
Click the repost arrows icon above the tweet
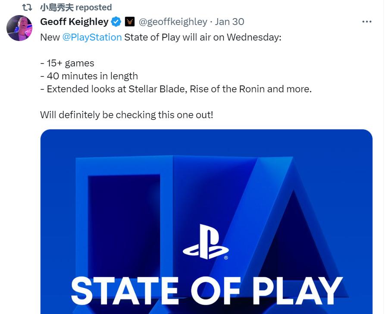[27, 7]
